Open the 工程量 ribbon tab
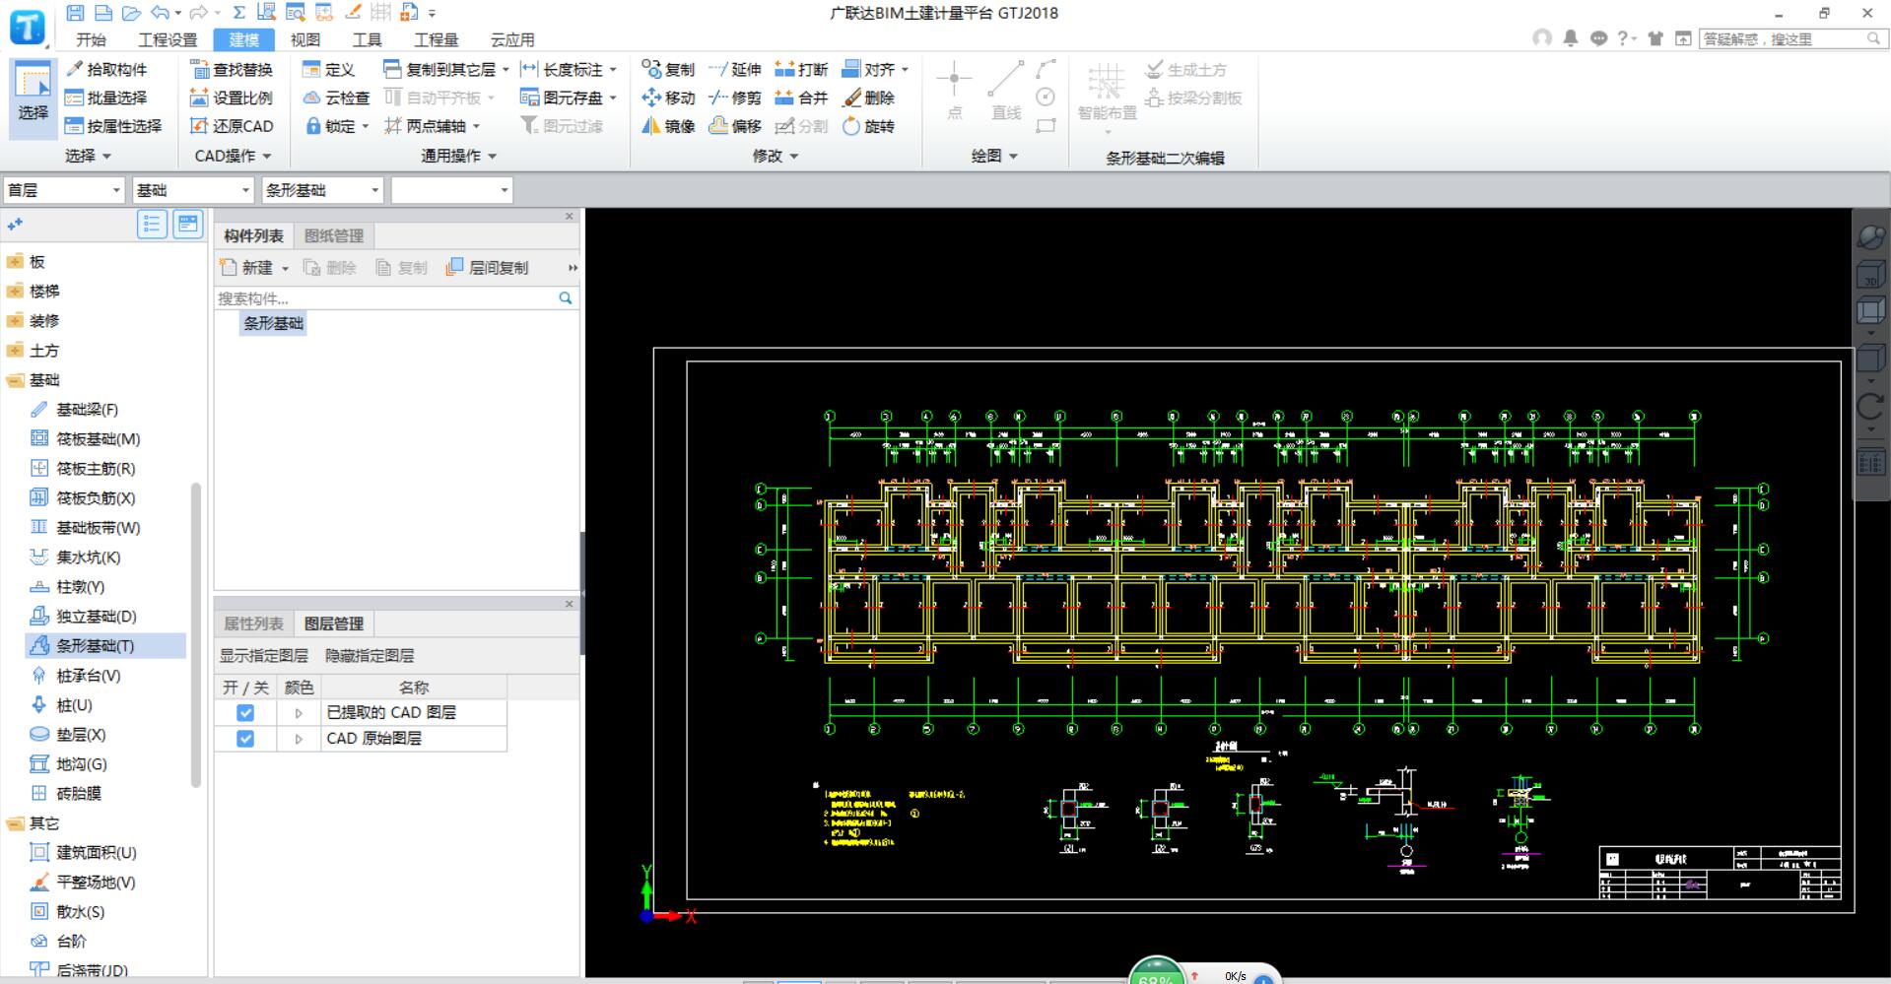 [x=436, y=39]
